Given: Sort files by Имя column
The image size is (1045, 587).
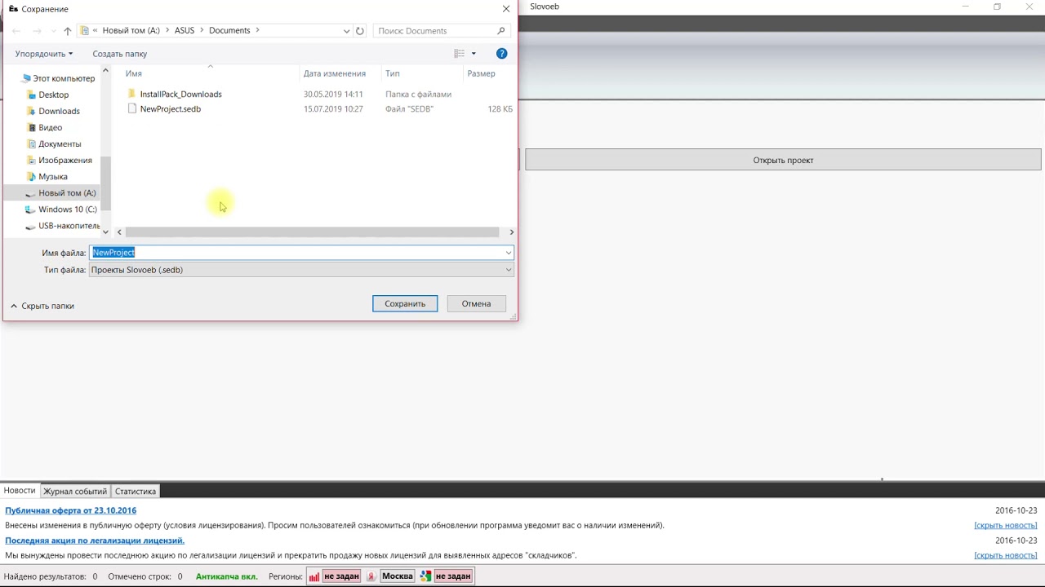Looking at the screenshot, I should click(x=134, y=73).
